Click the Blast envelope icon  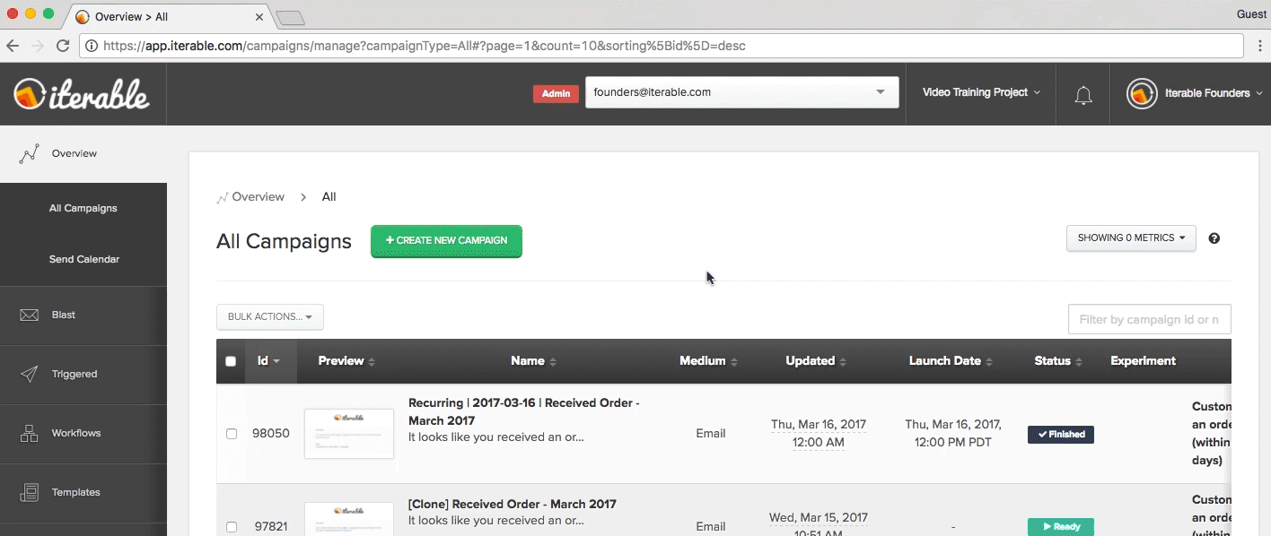click(29, 316)
